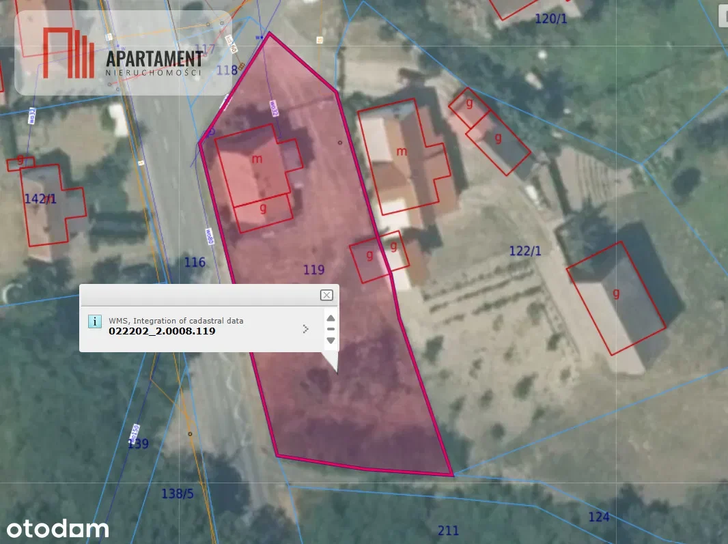Expand parcel details with right chevron

(305, 329)
